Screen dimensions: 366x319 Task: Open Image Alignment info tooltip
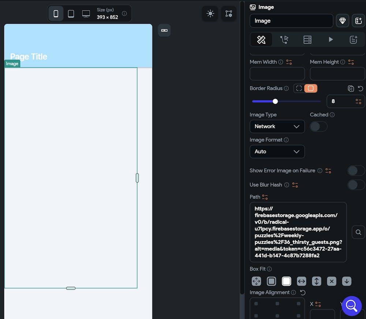(294, 292)
